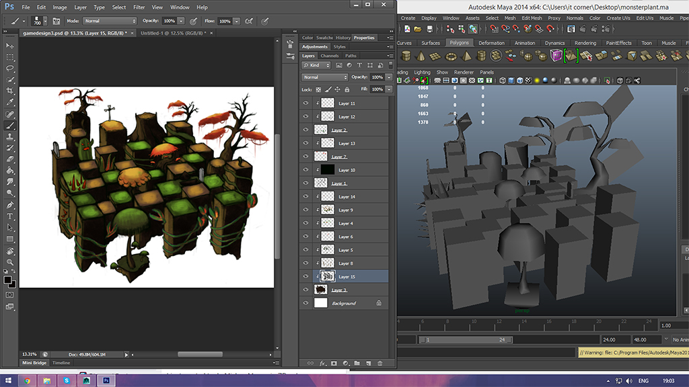Open the Timeline panel tab
The image size is (689, 387).
pyautogui.click(x=61, y=363)
